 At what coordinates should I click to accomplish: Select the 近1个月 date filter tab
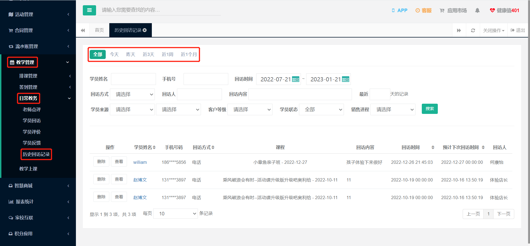[189, 54]
